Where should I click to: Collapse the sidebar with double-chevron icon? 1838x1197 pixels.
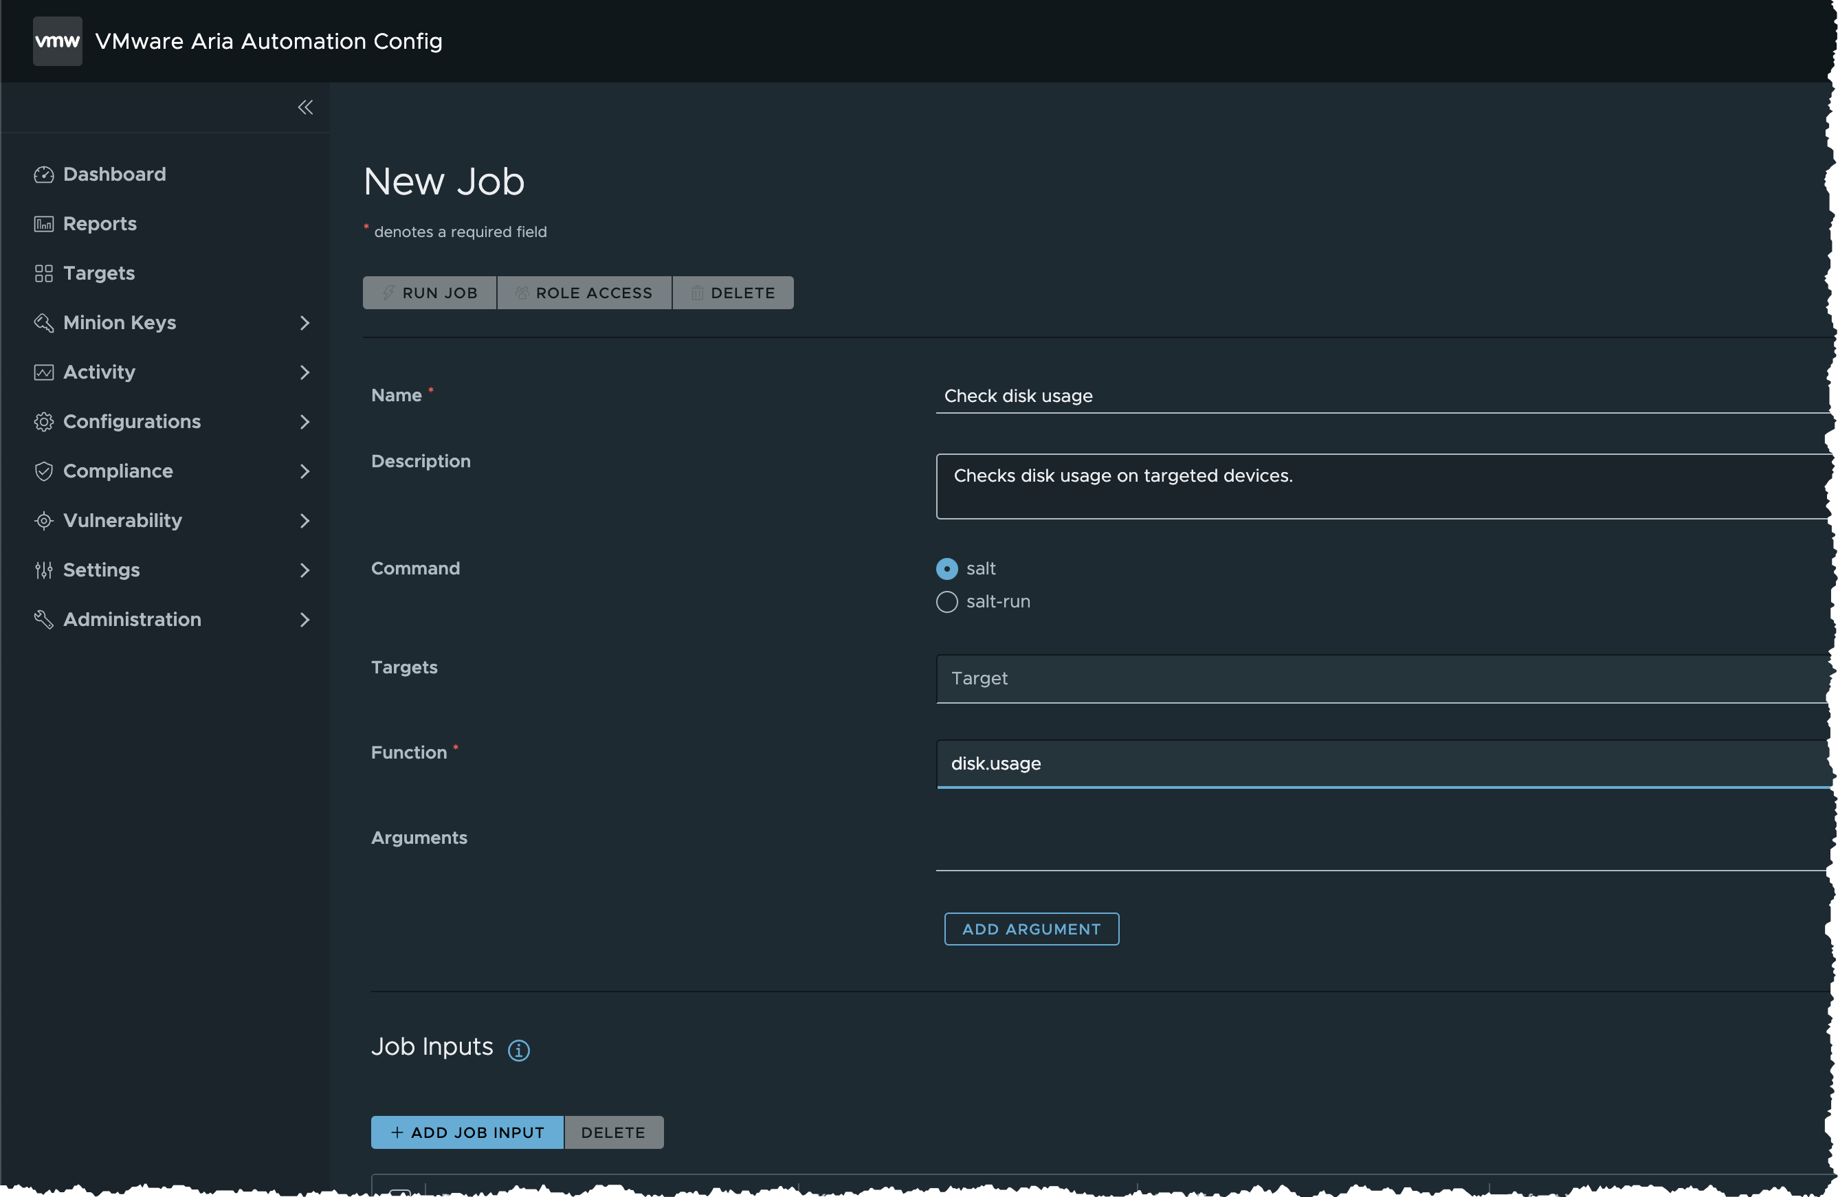[x=305, y=107]
